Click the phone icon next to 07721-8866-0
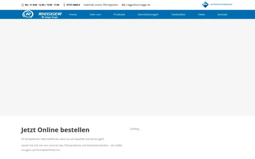This screenshot has height=159, width=255. (64, 5)
